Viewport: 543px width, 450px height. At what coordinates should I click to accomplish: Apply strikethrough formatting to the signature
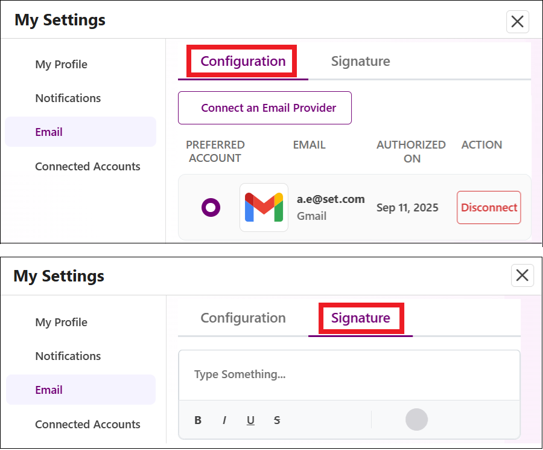click(277, 420)
